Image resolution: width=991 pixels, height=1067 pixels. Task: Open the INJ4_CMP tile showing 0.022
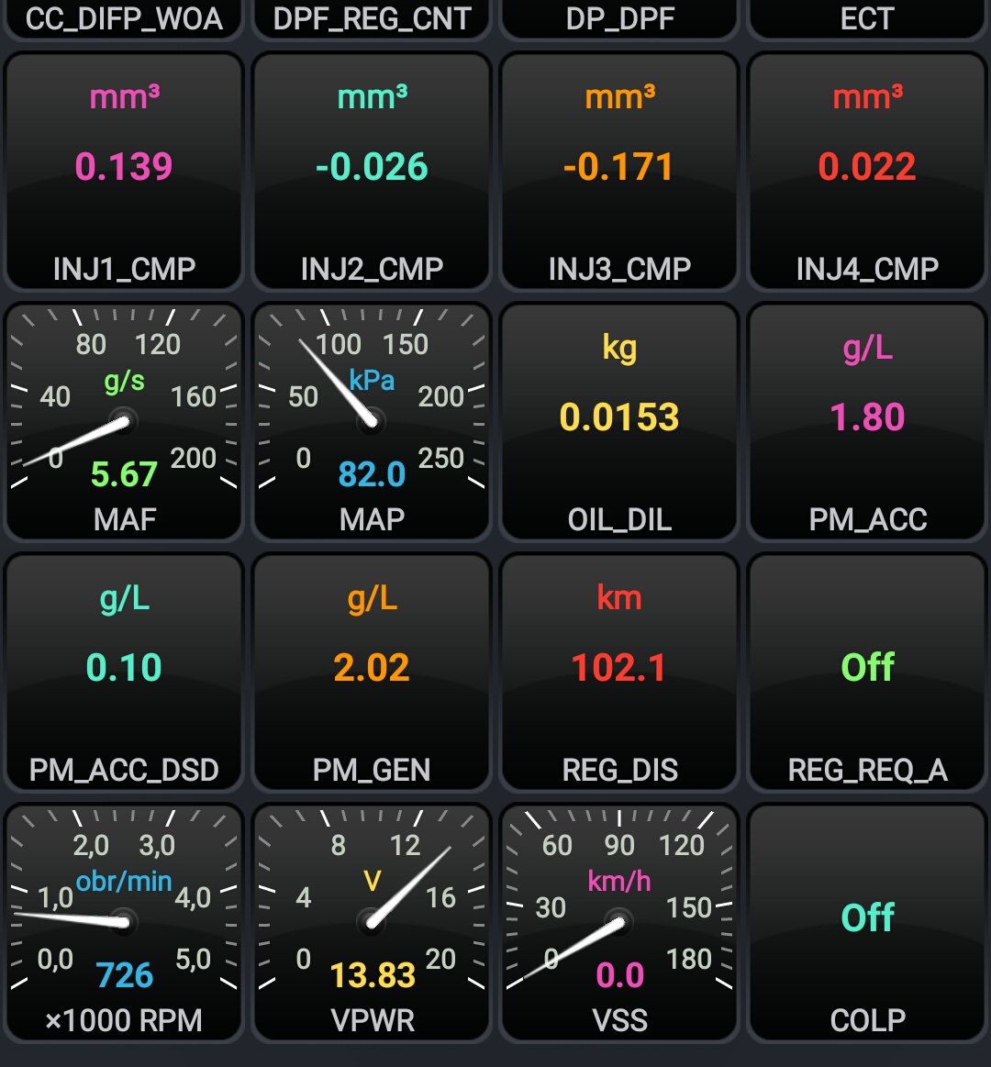click(x=867, y=172)
